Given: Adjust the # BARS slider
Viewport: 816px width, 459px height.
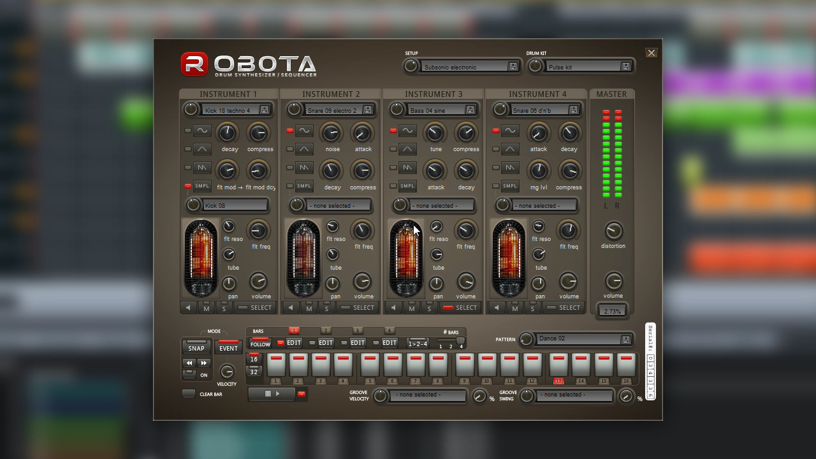Looking at the screenshot, I should point(451,341).
